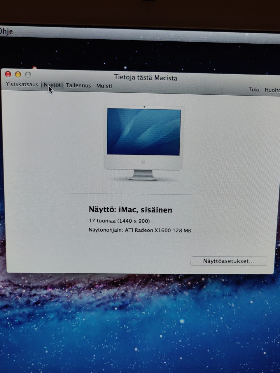The image size is (280, 373).
Task: Close the Tietoja tästä Macista window
Action: coord(8,74)
